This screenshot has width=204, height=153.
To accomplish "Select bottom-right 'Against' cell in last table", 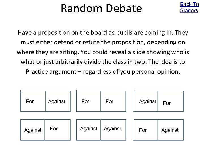I will [x=170, y=130].
